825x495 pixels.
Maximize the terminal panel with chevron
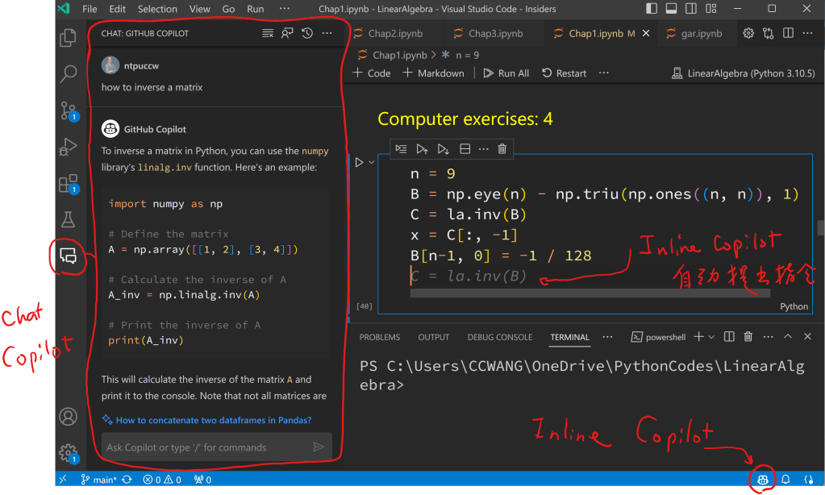788,337
